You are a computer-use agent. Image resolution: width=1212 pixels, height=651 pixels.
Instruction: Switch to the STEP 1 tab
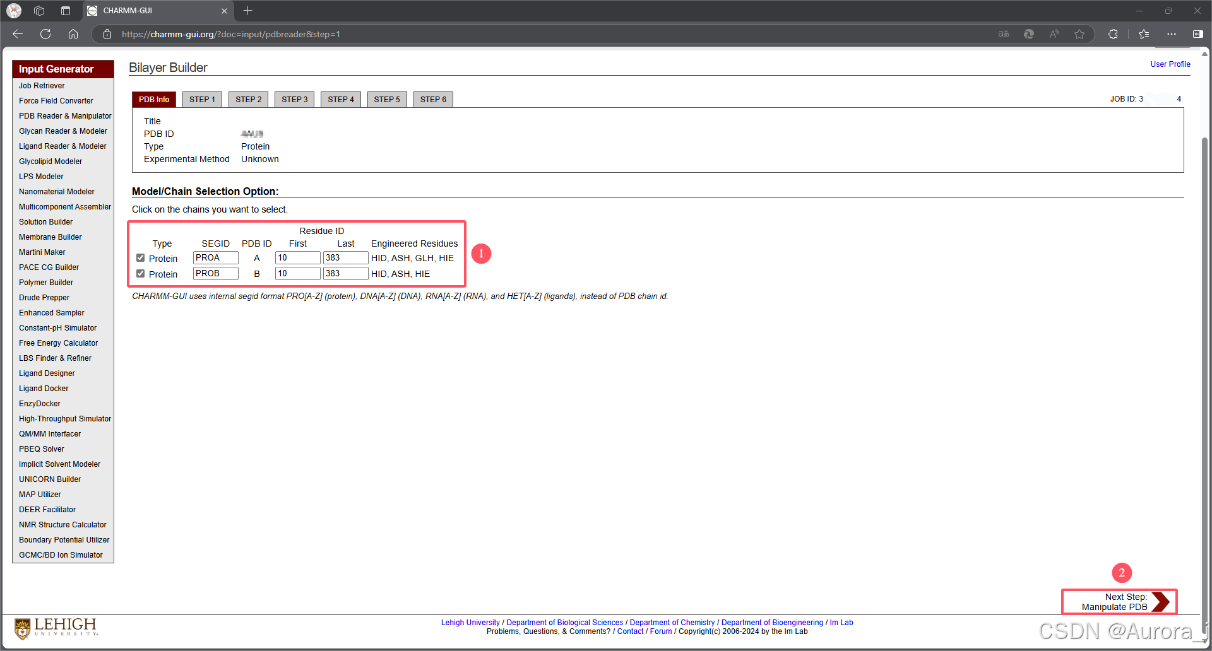[x=202, y=100]
